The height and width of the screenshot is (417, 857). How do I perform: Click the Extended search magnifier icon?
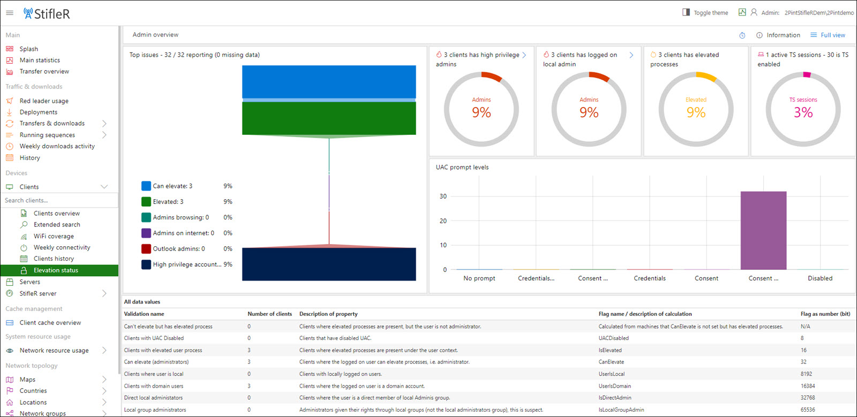click(24, 225)
